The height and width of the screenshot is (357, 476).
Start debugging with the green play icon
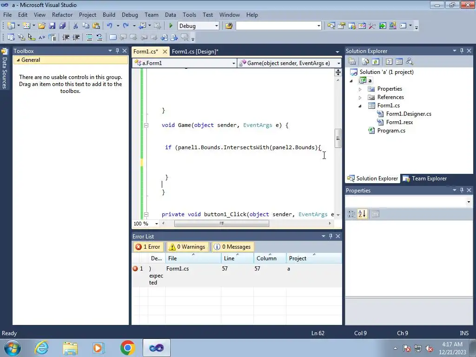coord(171,26)
